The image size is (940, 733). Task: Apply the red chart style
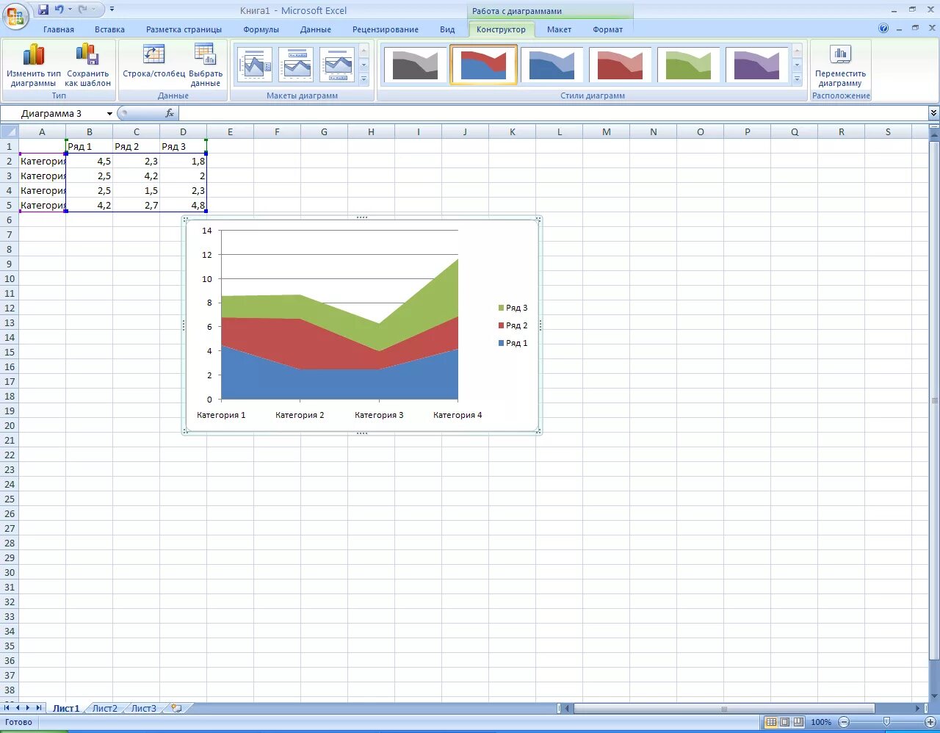point(620,65)
